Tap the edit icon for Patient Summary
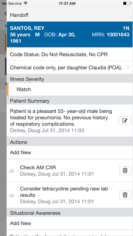Screen dimensions: 133x236 click(125, 121)
